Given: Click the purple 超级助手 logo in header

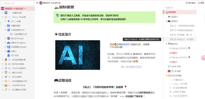Looking at the screenshot, I should pos(41,3).
